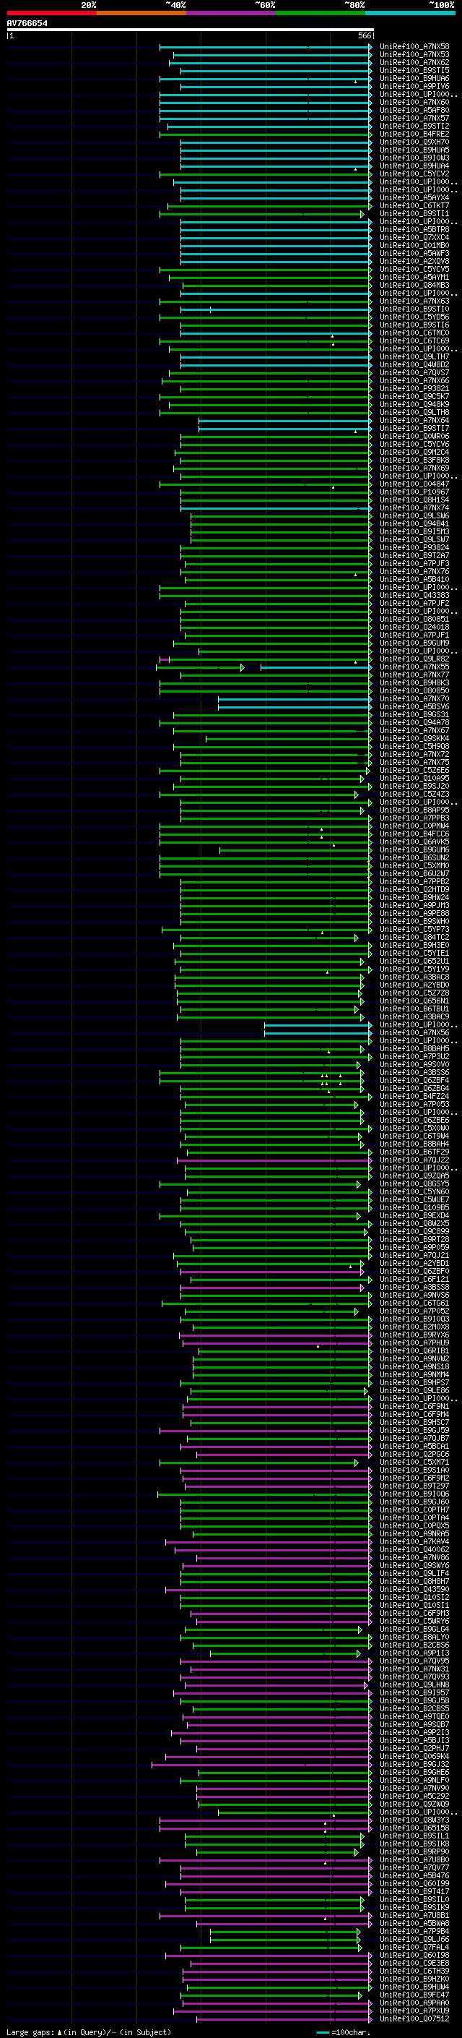Select the UniRef100_A7NX63 label
This screenshot has width=462, height=2038.
tap(414, 301)
